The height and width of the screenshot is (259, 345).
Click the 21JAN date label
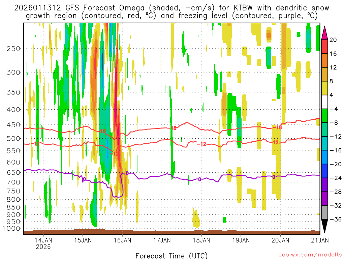(x=320, y=240)
